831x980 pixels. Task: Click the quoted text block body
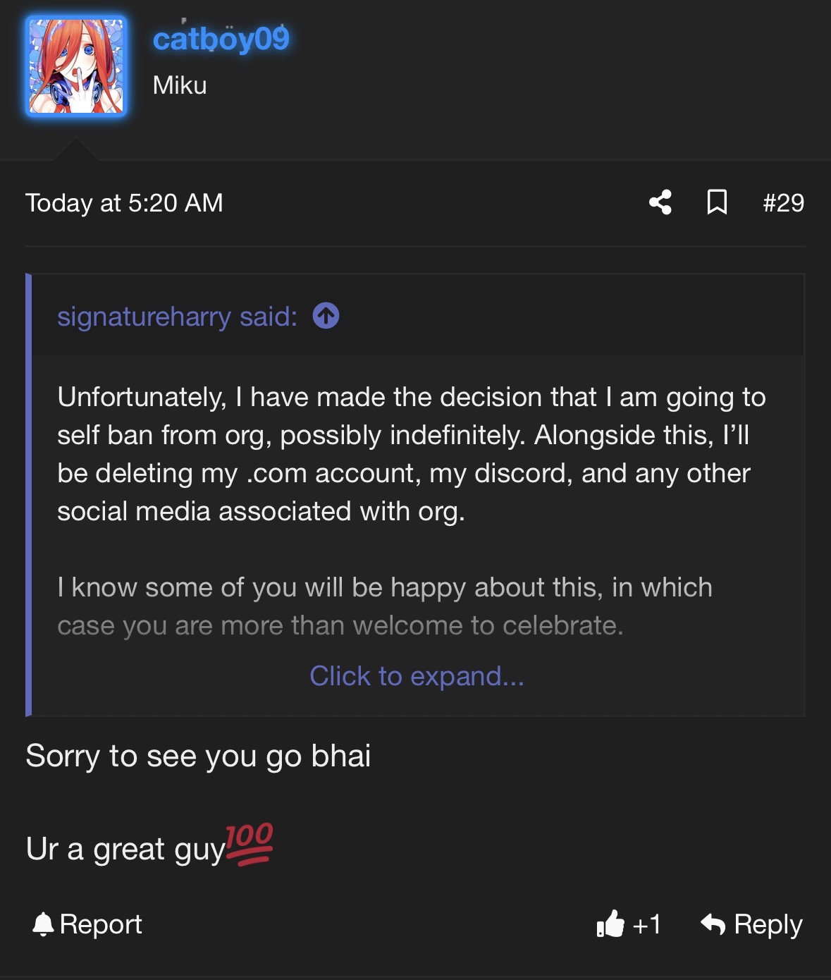[412, 511]
